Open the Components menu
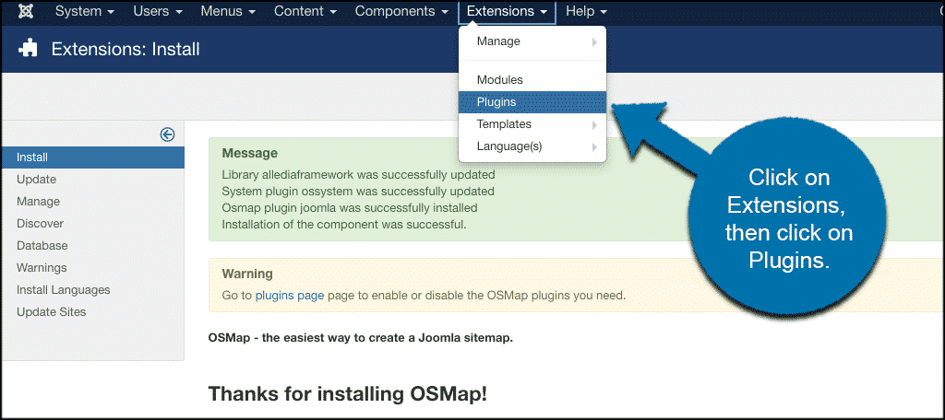The width and height of the screenshot is (945, 420). tap(401, 11)
